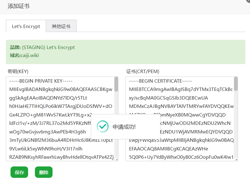
Task: Click the scrollbar thumb in the 证书(CRT/PEM) box
Action: pos(236,84)
